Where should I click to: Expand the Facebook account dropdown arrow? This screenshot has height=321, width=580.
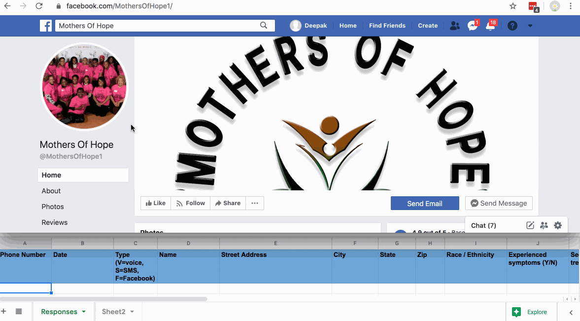pos(530,26)
